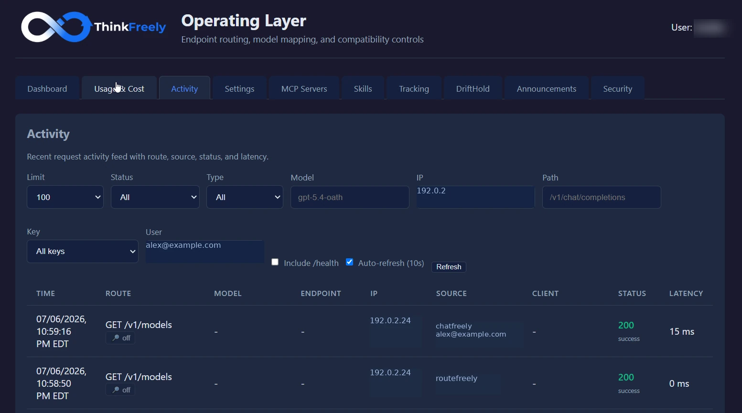Click the ROUTE column header

coord(118,294)
